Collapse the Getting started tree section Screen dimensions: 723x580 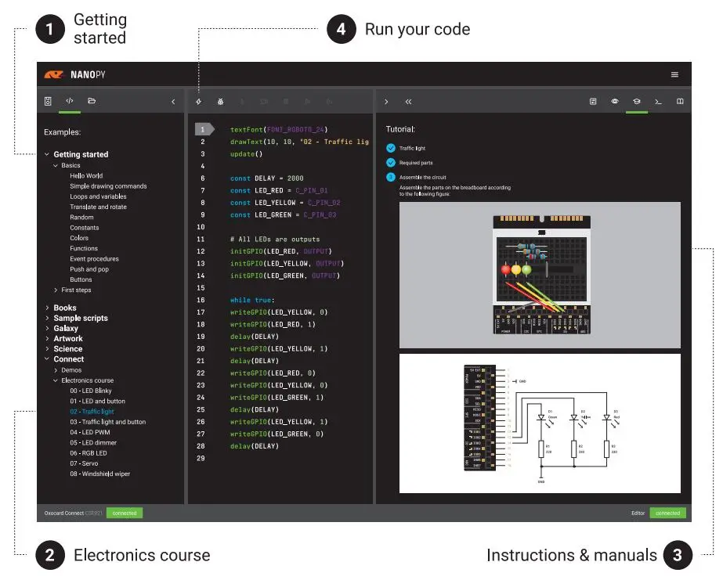(47, 154)
